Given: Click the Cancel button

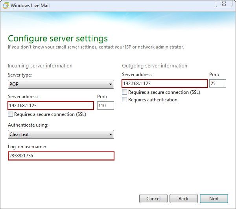Looking at the screenshot, I should point(153,199).
